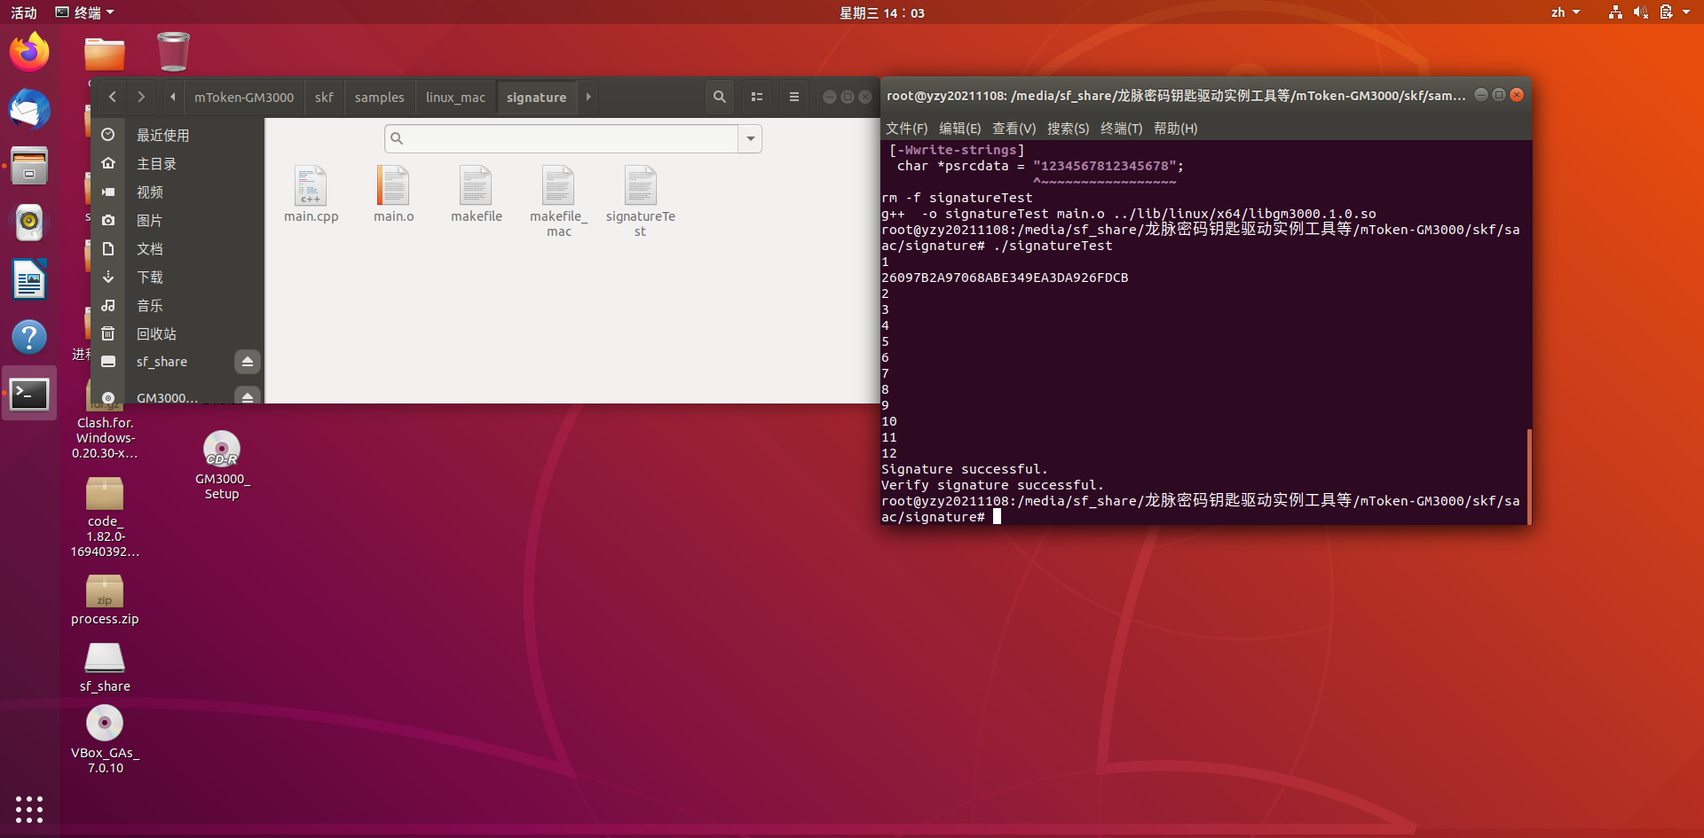Open the search options dropdown arrow
Screen dimensions: 1704x838
pyautogui.click(x=751, y=138)
